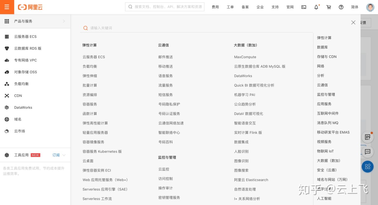This screenshot has width=378, height=205.
Task: Open 轻量应用服务器 link
Action: pyautogui.click(x=95, y=133)
